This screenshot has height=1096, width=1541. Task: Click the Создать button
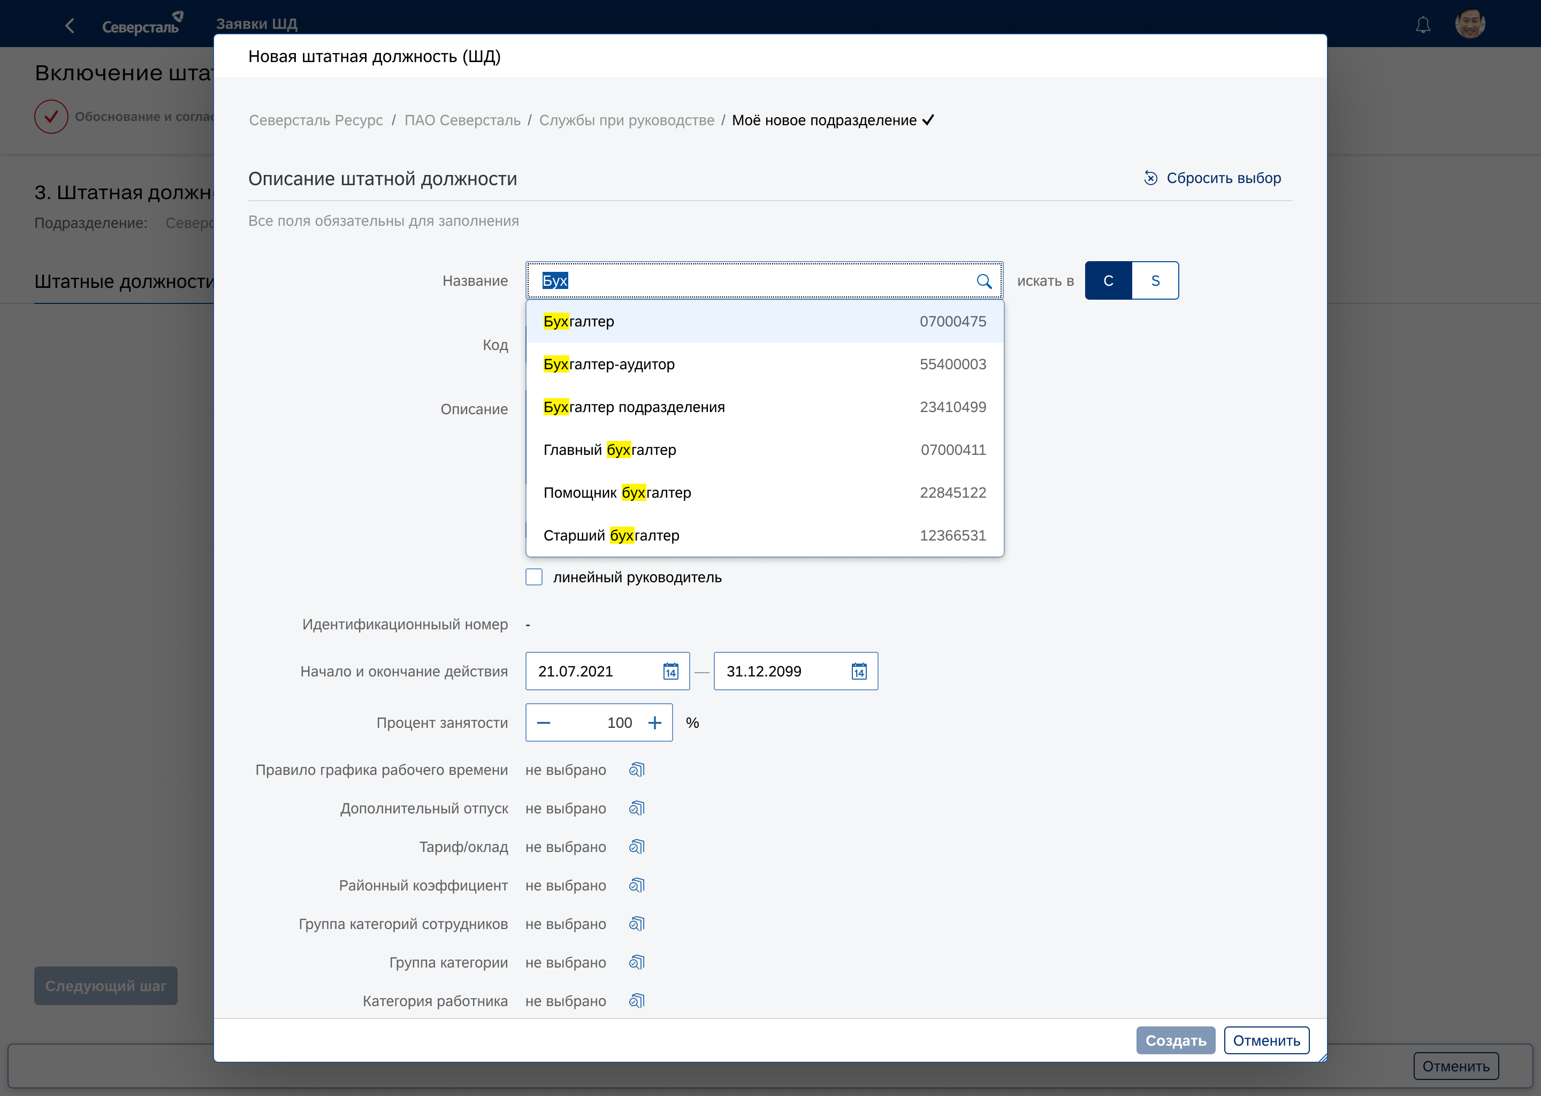pos(1176,1041)
